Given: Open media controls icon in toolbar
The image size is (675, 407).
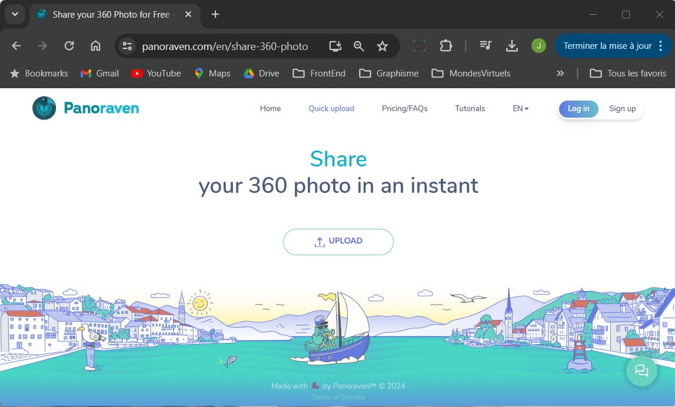Looking at the screenshot, I should [486, 46].
